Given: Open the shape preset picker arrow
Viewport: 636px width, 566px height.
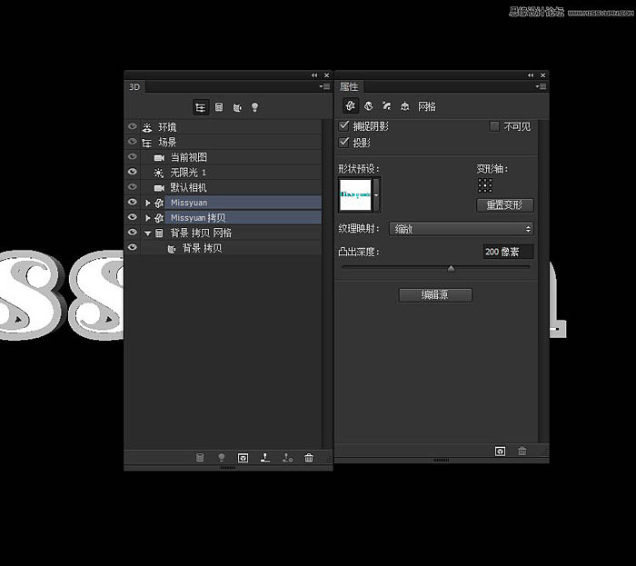Looking at the screenshot, I should point(376,194).
